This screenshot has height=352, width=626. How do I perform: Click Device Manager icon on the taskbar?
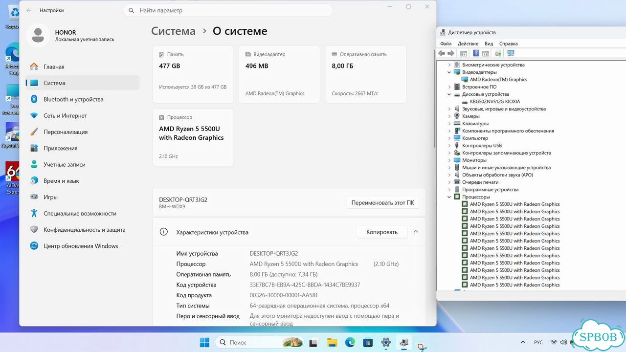pos(403,342)
